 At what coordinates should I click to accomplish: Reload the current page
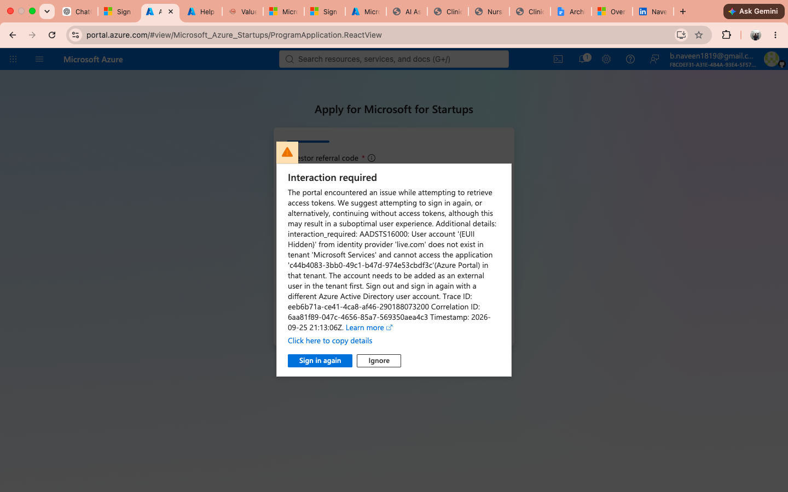coord(52,35)
